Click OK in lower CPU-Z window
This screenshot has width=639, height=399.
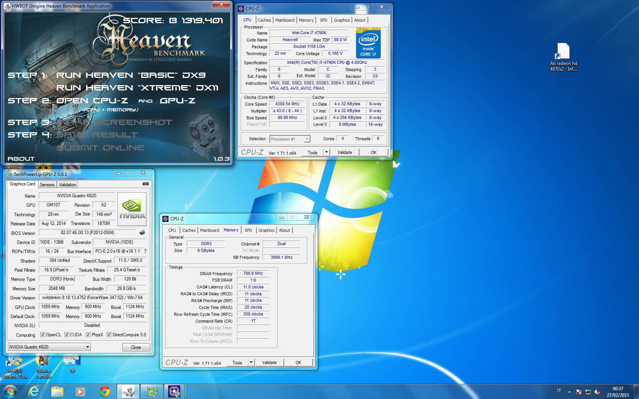[299, 363]
